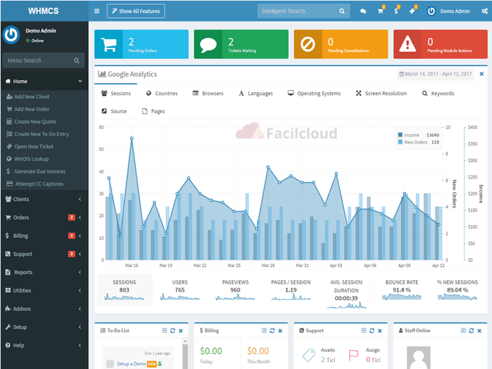Open the ticket tag notifications icon

pos(412,11)
